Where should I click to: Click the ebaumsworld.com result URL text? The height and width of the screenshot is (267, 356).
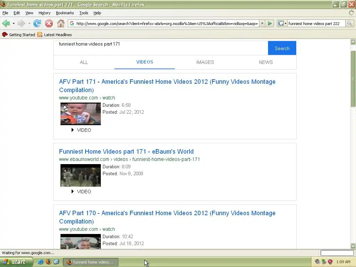(x=129, y=159)
